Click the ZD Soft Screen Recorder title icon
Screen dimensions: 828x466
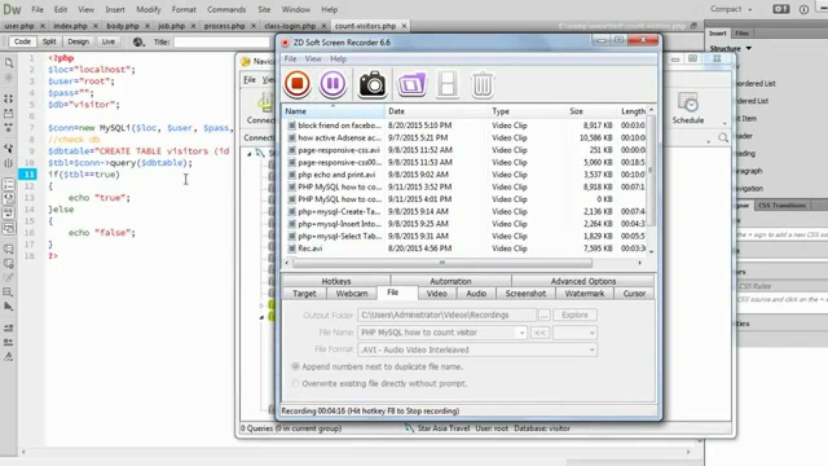(x=285, y=43)
